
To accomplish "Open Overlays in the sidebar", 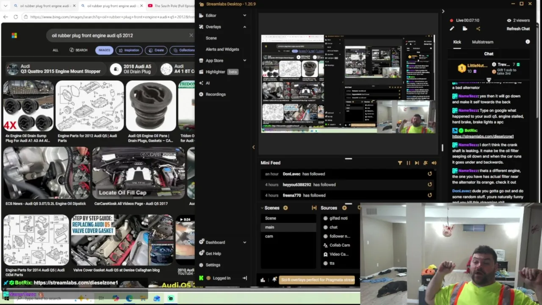I will click(x=213, y=27).
